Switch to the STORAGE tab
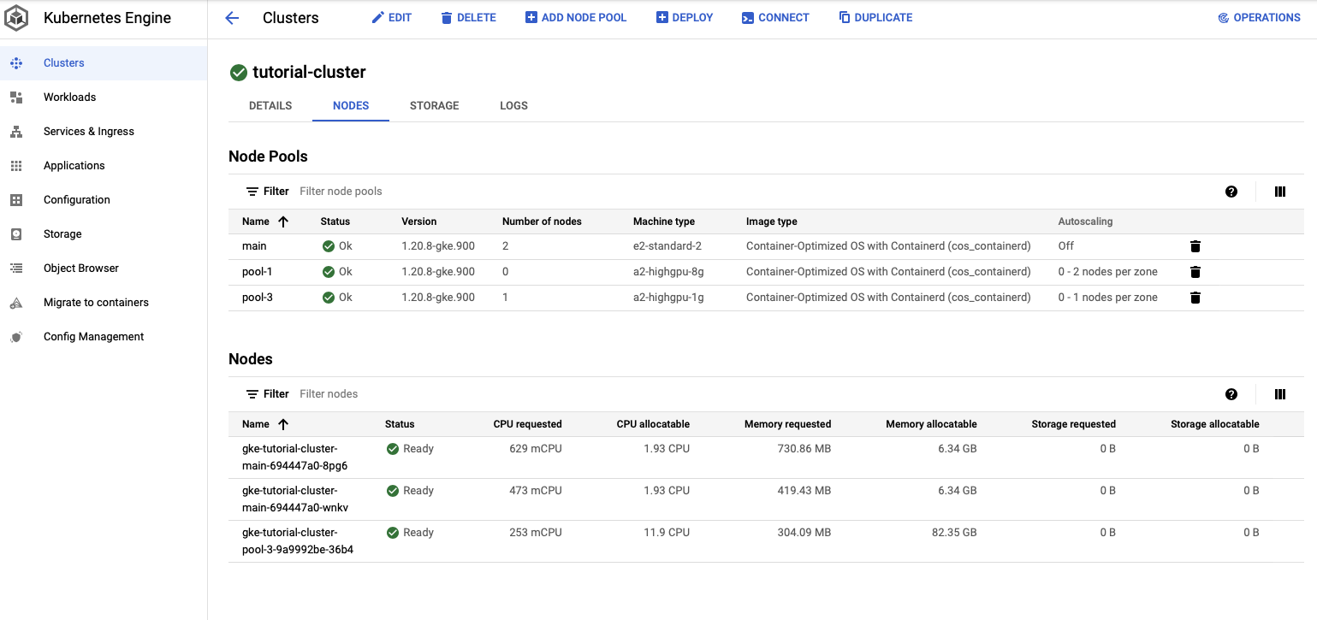The width and height of the screenshot is (1317, 620). coord(435,106)
